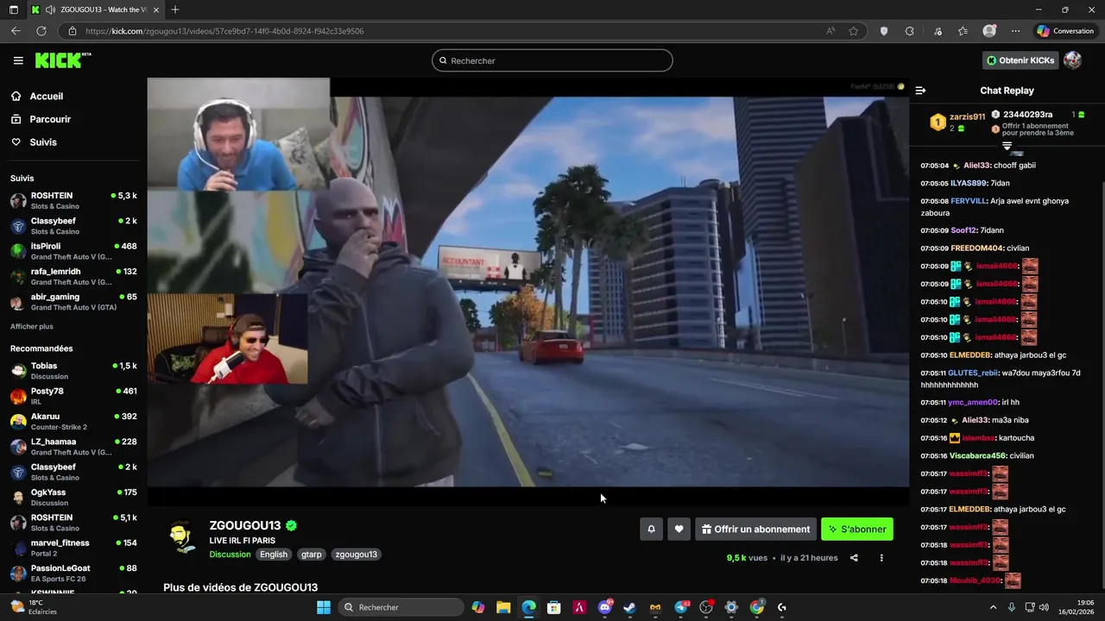Open the video more options menu

click(x=881, y=558)
